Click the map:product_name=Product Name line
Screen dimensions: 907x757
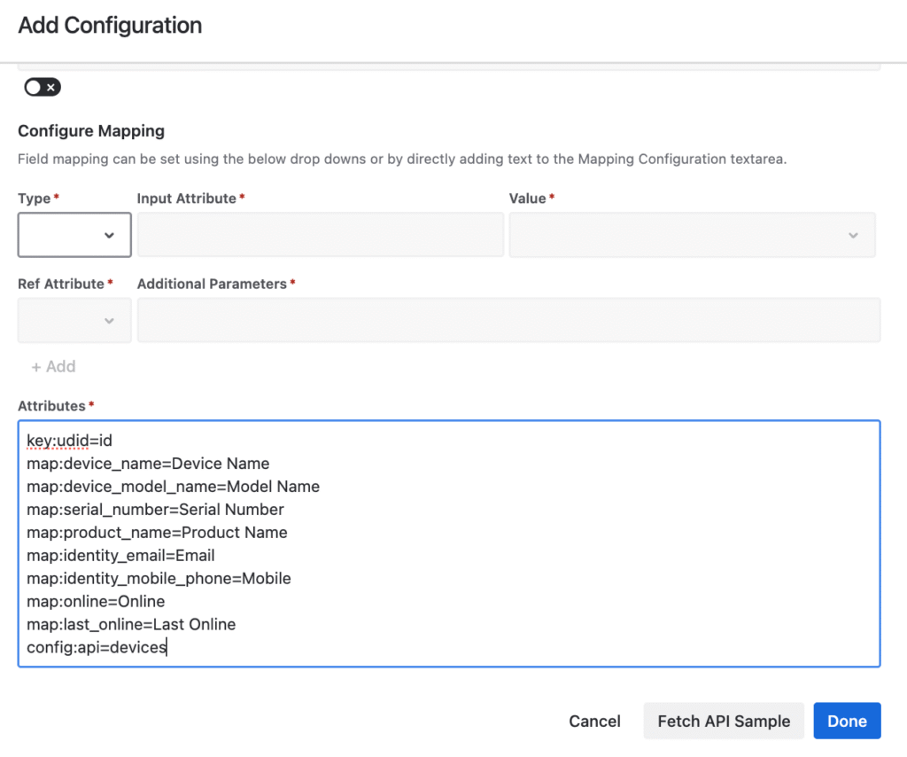[157, 533]
